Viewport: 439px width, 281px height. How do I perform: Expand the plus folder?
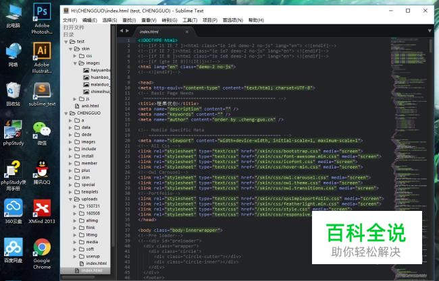[70, 170]
